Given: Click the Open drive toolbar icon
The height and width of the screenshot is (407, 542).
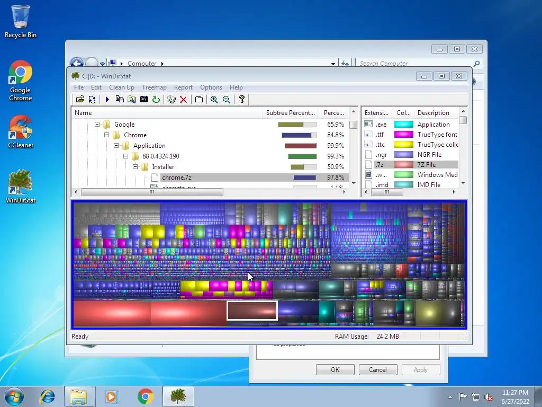Looking at the screenshot, I should [80, 100].
